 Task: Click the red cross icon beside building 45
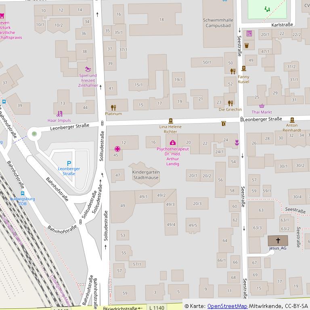(x=117, y=149)
